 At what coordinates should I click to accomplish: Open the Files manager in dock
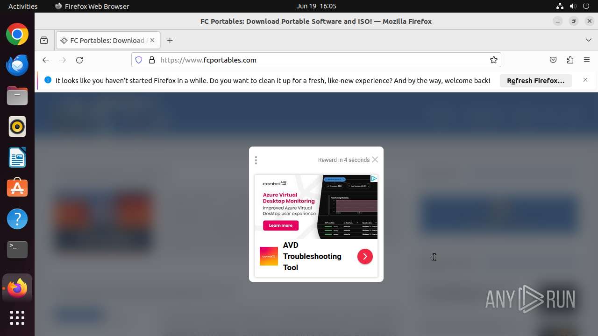(17, 96)
